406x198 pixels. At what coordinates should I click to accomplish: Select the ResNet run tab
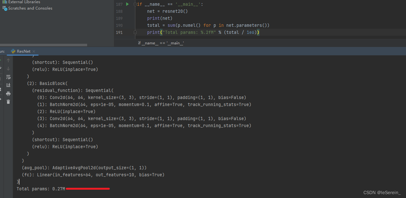23,51
